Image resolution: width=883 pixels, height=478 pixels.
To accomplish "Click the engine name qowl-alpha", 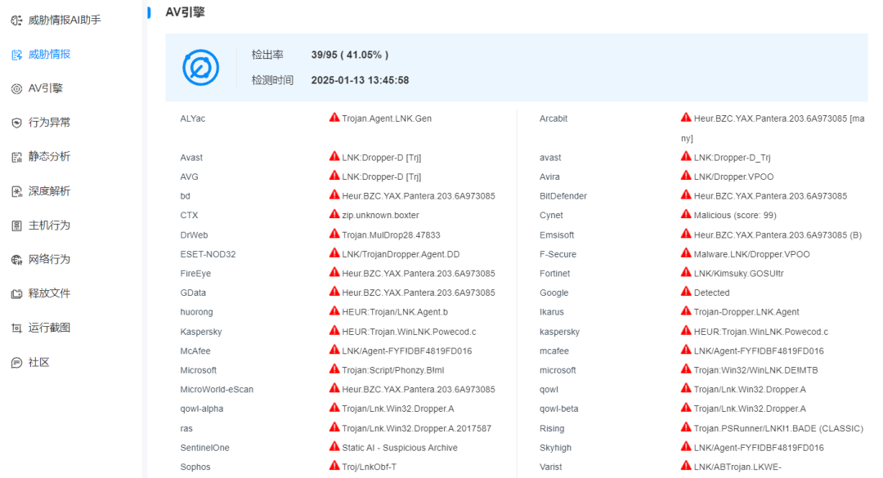I will point(202,409).
